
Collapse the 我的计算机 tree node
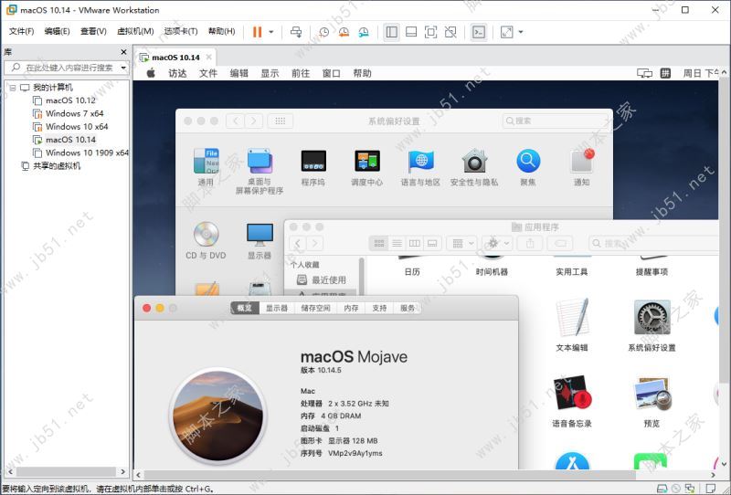point(13,88)
